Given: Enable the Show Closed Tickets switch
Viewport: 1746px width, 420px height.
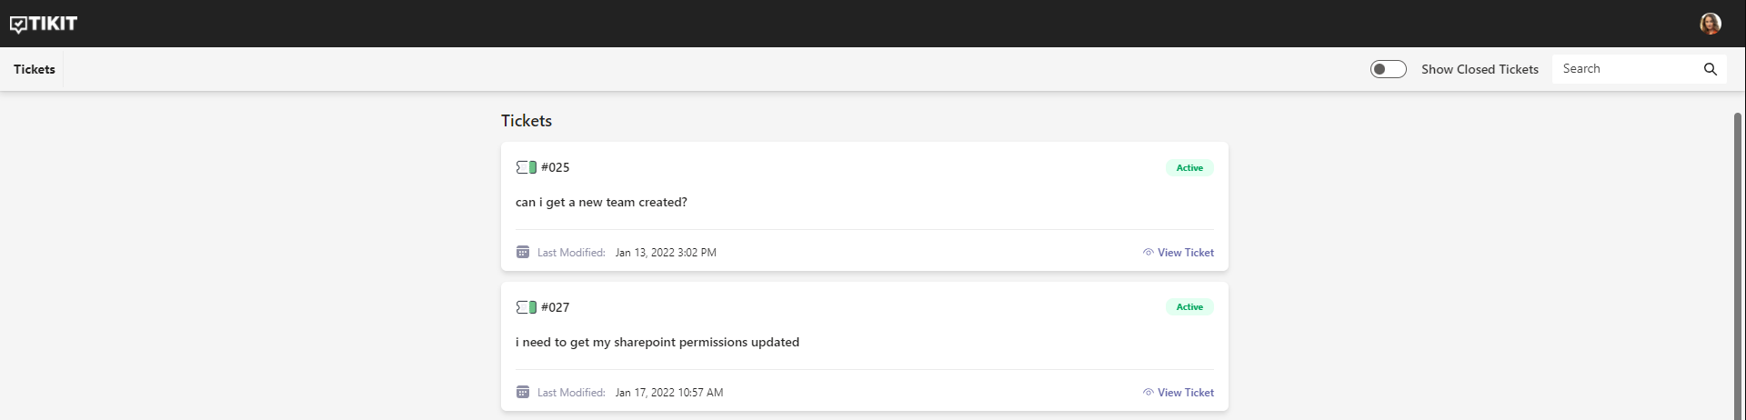Looking at the screenshot, I should [1388, 69].
